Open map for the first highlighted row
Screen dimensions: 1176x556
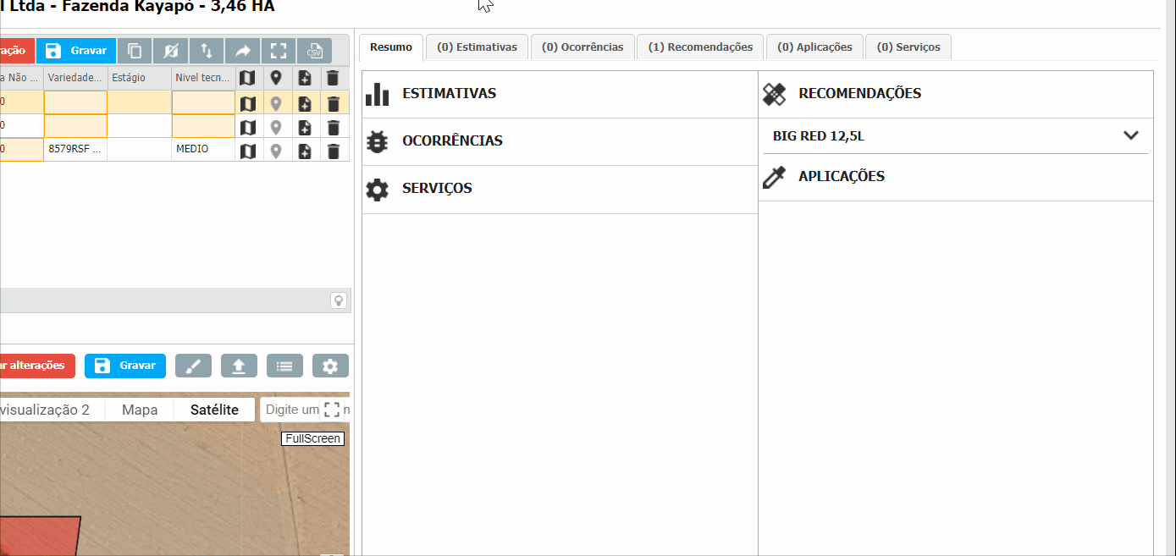[x=247, y=104]
